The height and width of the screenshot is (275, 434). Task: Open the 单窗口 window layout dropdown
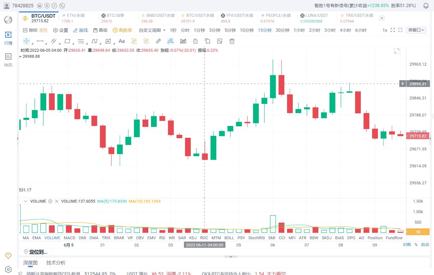tap(416, 30)
